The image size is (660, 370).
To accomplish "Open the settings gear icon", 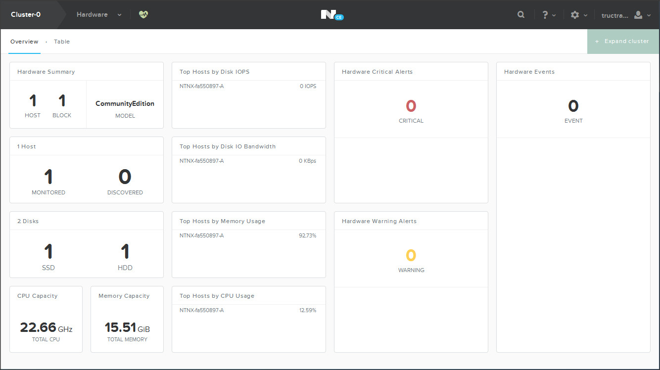I will (574, 15).
